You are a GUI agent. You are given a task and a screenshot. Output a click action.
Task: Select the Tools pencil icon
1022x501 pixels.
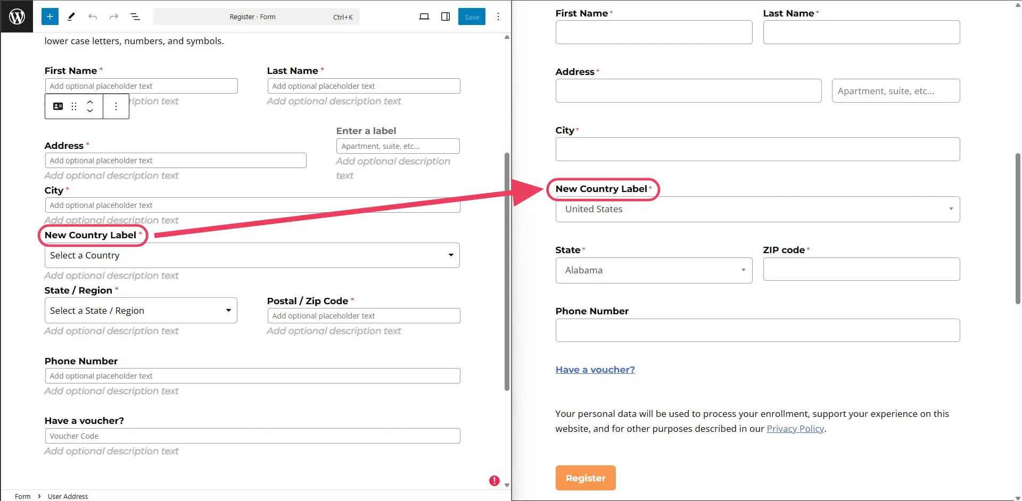click(x=71, y=16)
